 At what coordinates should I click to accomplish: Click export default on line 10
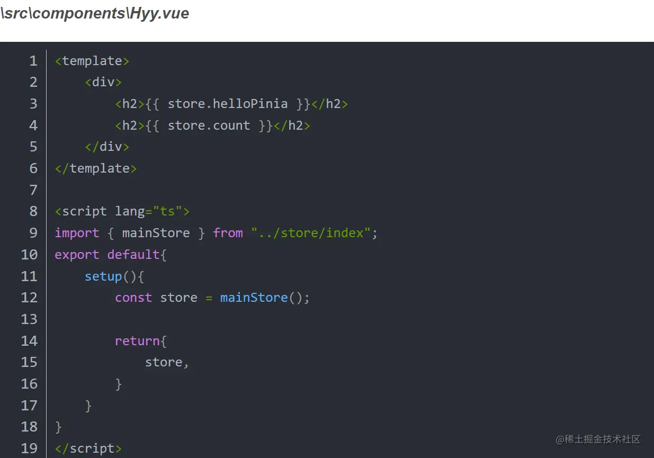[107, 255]
